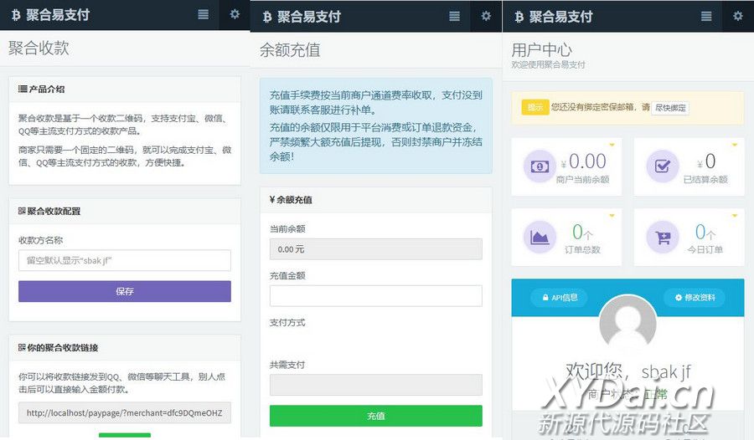Screen dimensions: 754x440
Task: Click the settings gear on the 用户中心 page
Action: 737,16
